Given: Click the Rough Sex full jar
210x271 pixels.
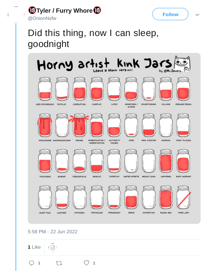Looking at the screenshot, I should (x=166, y=198).
